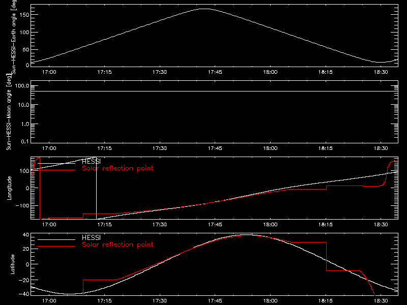Click the white HESSI legend line in Longitude plot
The image size is (407, 305).
(x=56, y=163)
